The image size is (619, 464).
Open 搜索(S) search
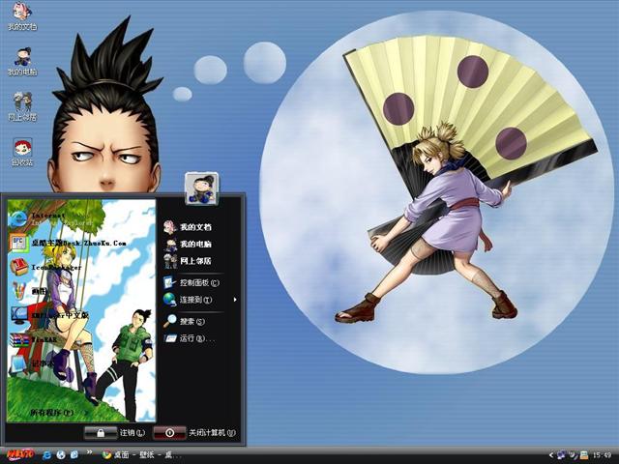point(185,321)
